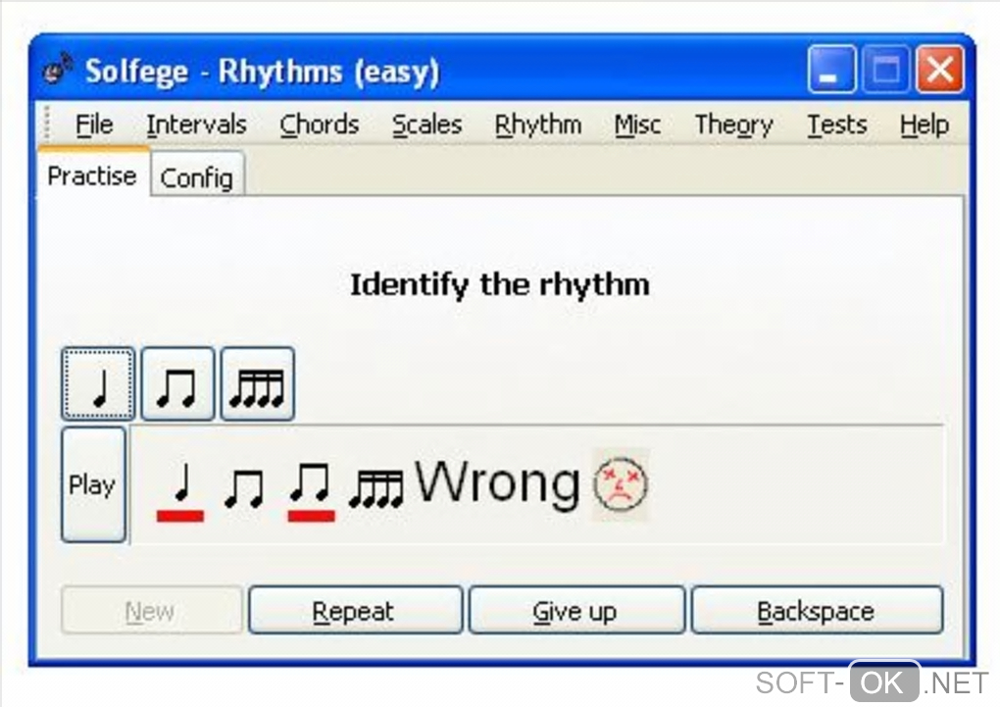The height and width of the screenshot is (707, 1000).
Task: Open the File menu
Action: [x=94, y=125]
